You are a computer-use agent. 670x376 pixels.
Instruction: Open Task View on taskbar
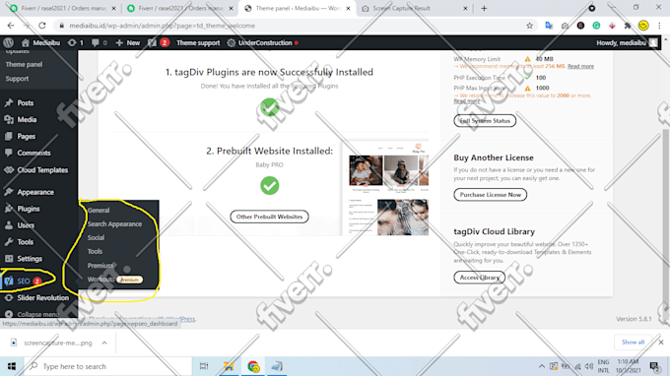click(x=204, y=366)
